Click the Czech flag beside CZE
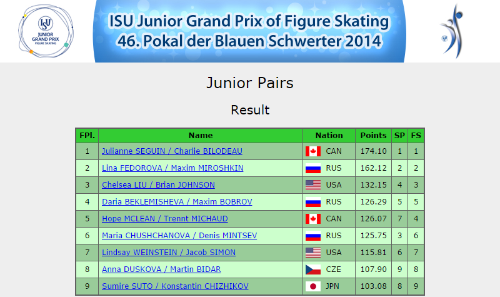This screenshot has height=297, width=500. pos(313,269)
